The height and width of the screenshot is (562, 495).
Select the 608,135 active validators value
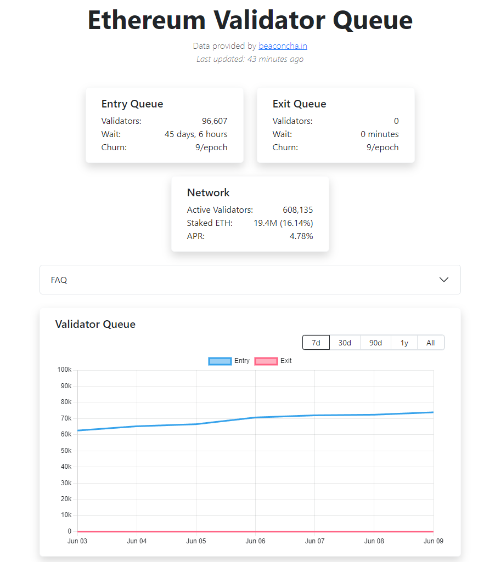298,210
